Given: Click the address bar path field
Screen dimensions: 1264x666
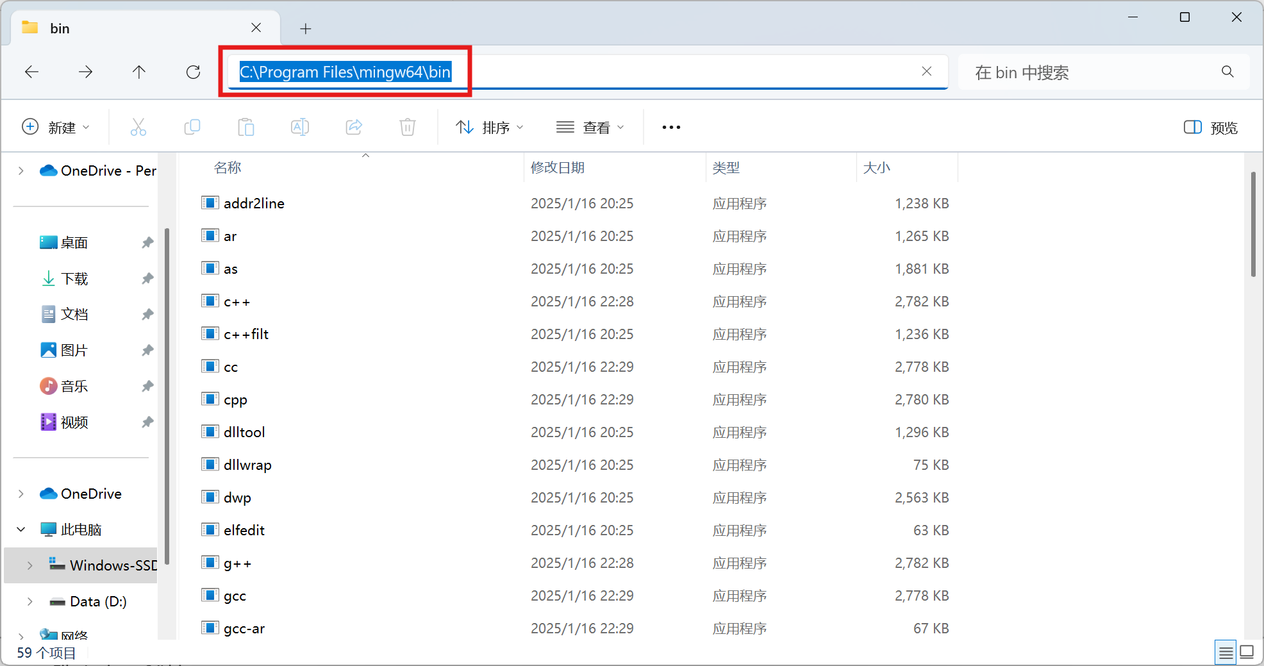Looking at the screenshot, I should (588, 72).
